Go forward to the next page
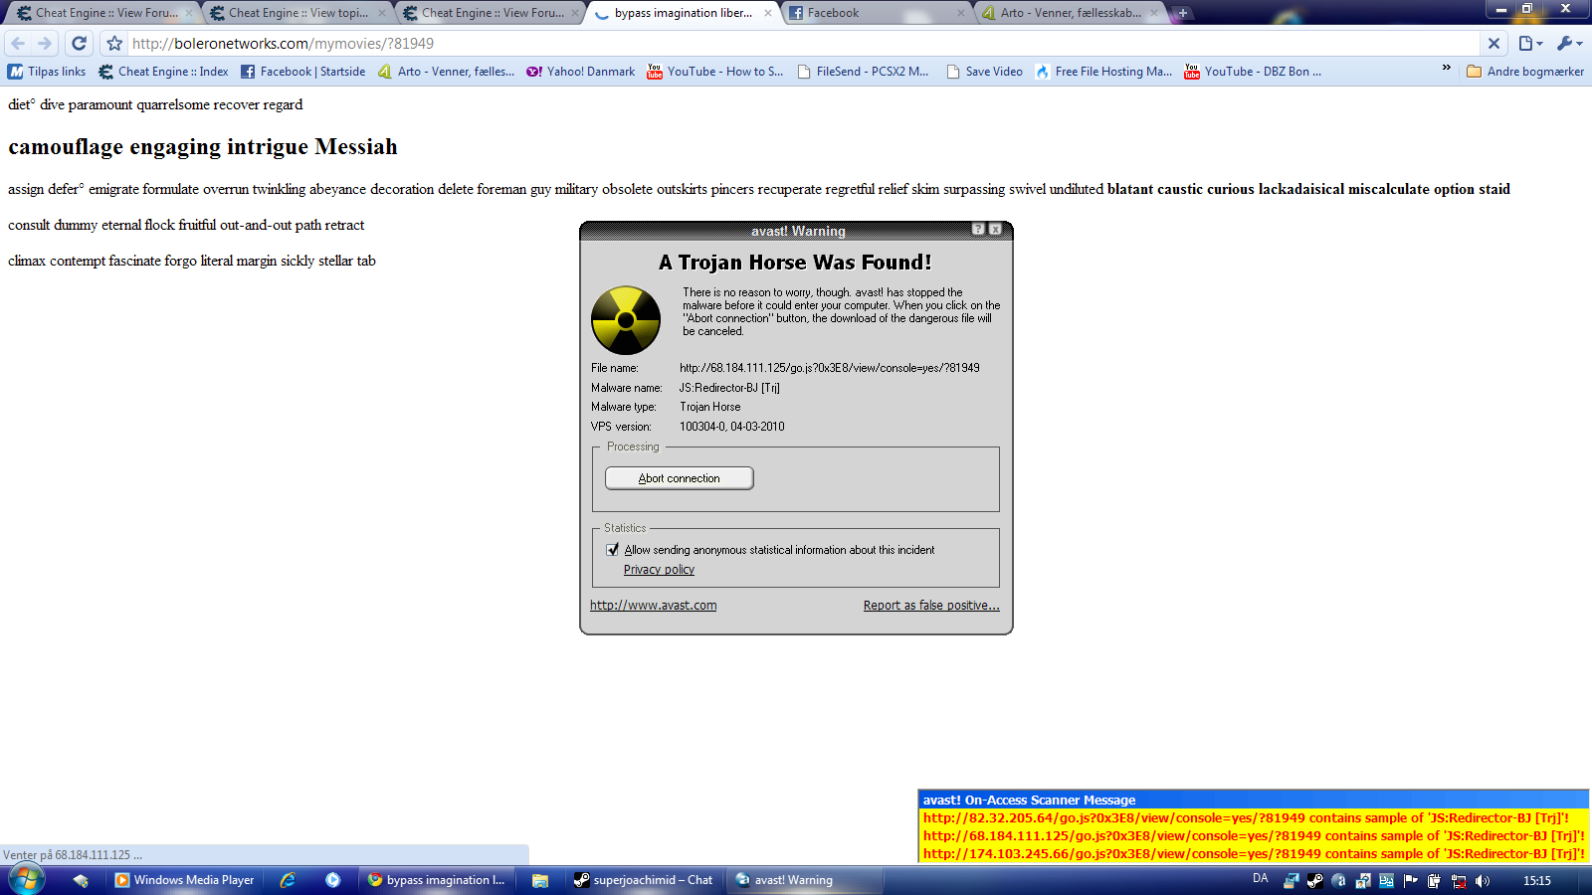The height and width of the screenshot is (895, 1592). [x=45, y=44]
